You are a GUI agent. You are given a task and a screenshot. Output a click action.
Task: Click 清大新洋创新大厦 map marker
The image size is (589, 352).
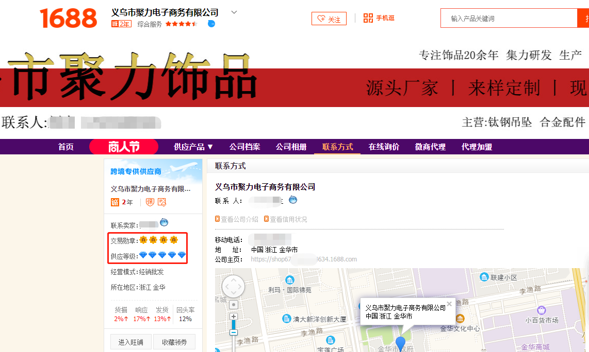pyautogui.click(x=287, y=319)
